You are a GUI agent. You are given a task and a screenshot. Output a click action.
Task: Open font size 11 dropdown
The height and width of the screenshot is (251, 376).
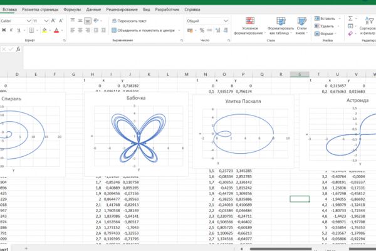tap(46, 21)
